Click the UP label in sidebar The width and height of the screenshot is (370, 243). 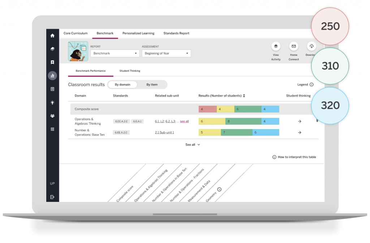[x=52, y=184]
